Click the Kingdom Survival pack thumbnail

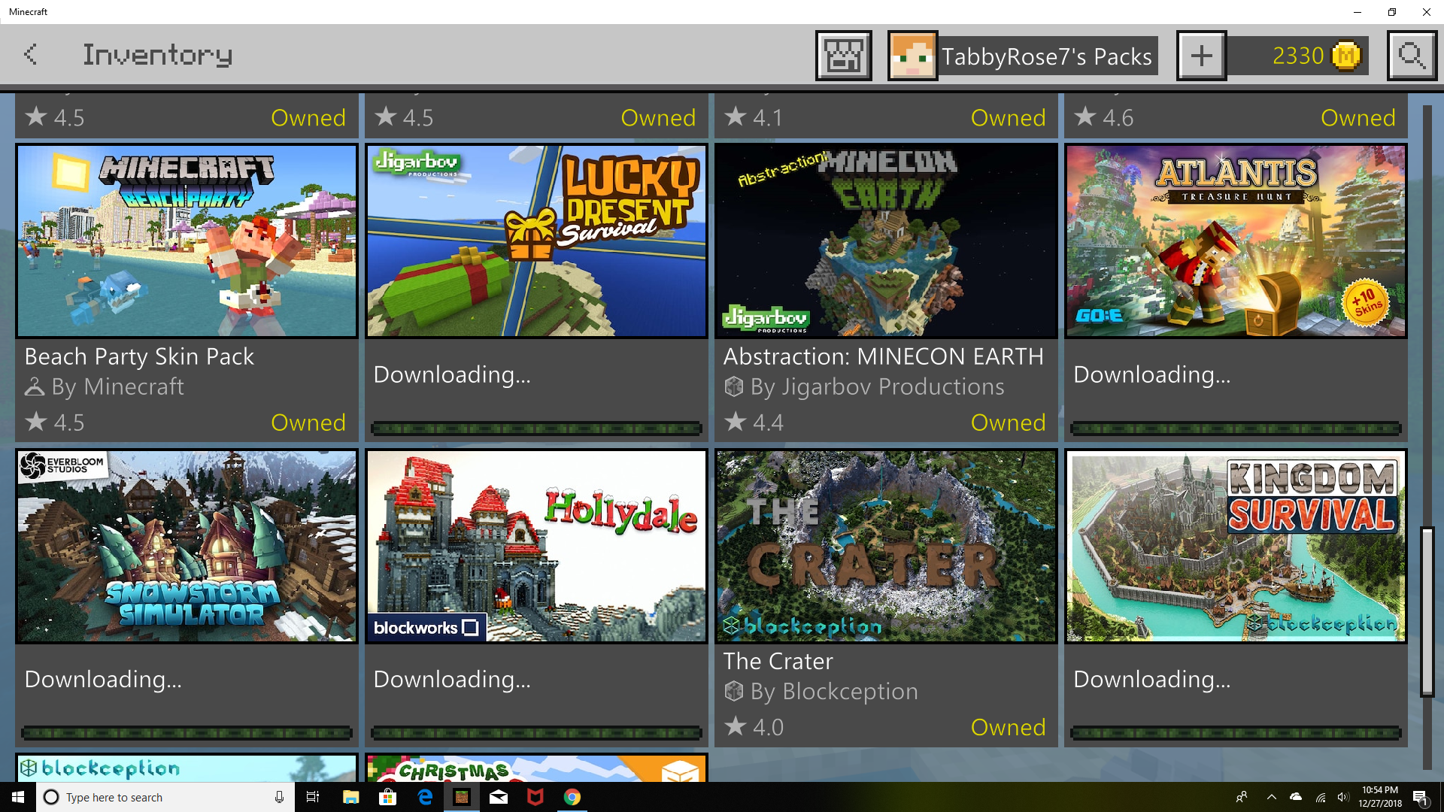(1236, 546)
